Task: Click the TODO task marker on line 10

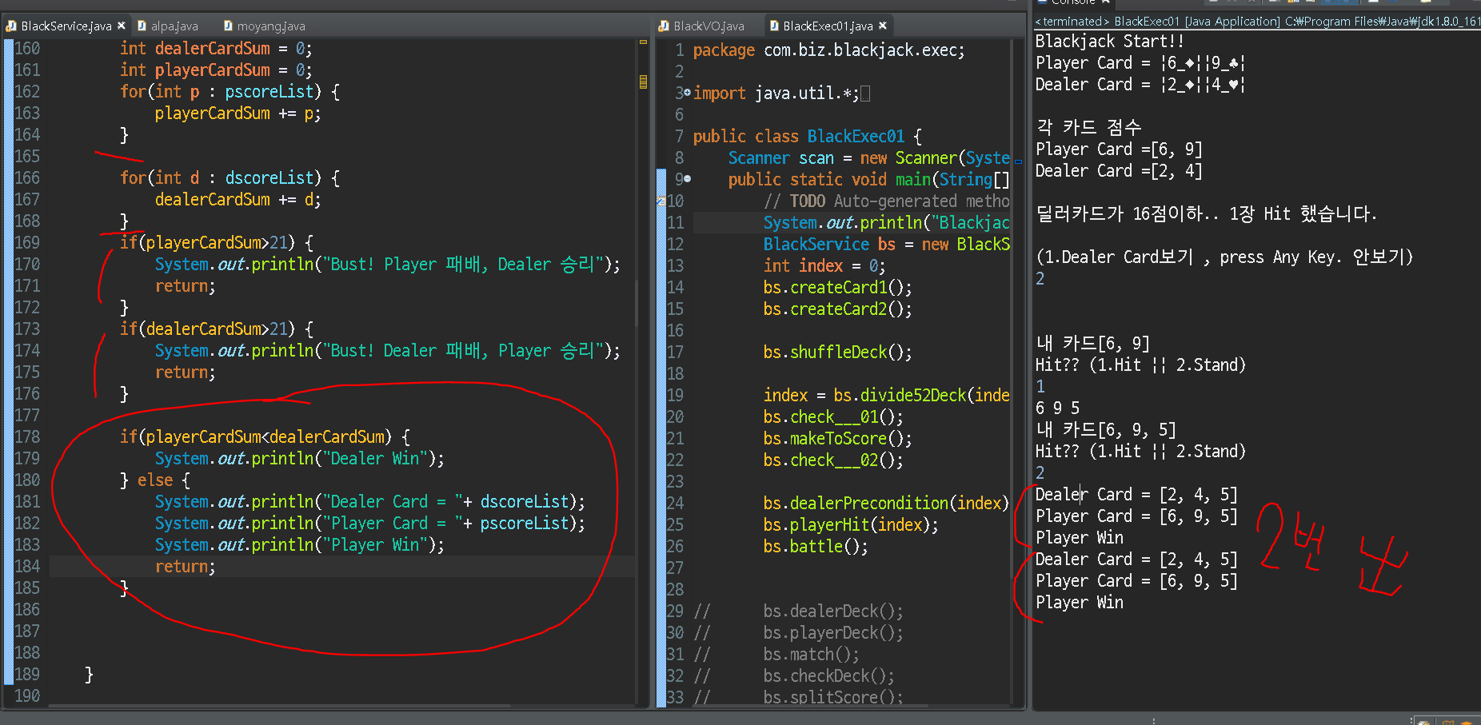Action: click(x=661, y=201)
